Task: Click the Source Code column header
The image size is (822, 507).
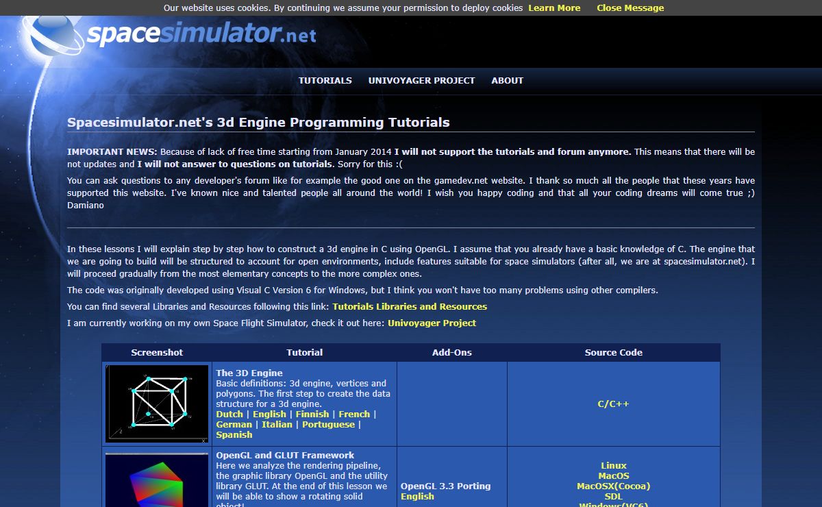Action: pos(614,353)
